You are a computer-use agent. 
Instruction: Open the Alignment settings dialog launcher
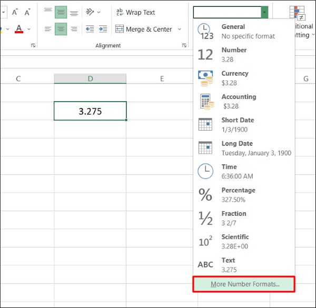184,46
